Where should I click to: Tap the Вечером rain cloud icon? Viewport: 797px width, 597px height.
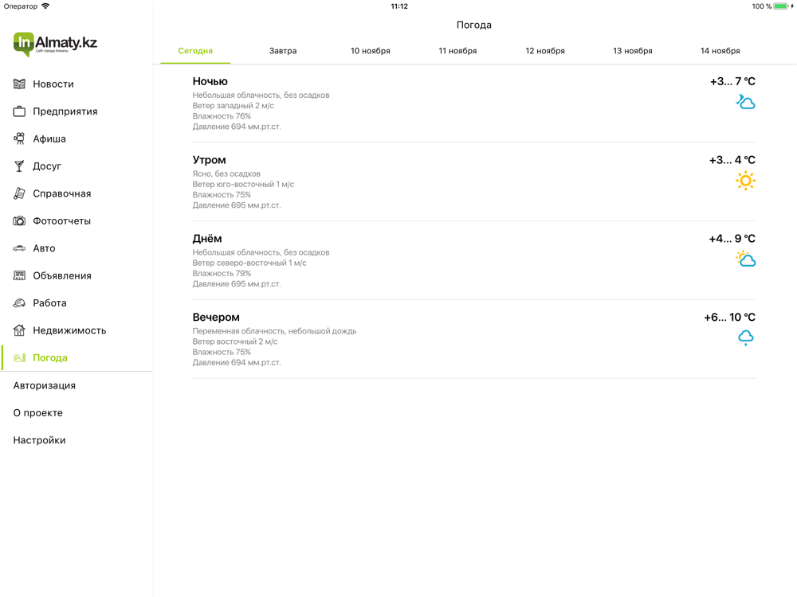click(x=746, y=338)
